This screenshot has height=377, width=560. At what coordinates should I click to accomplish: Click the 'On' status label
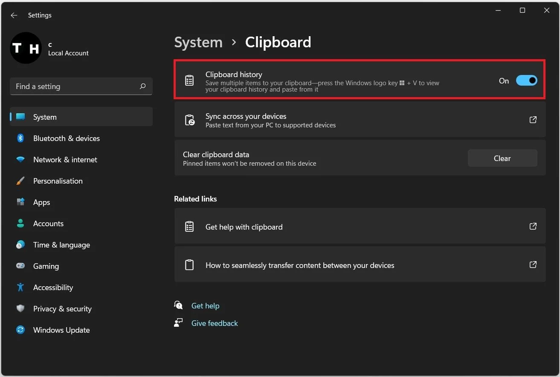(x=504, y=81)
